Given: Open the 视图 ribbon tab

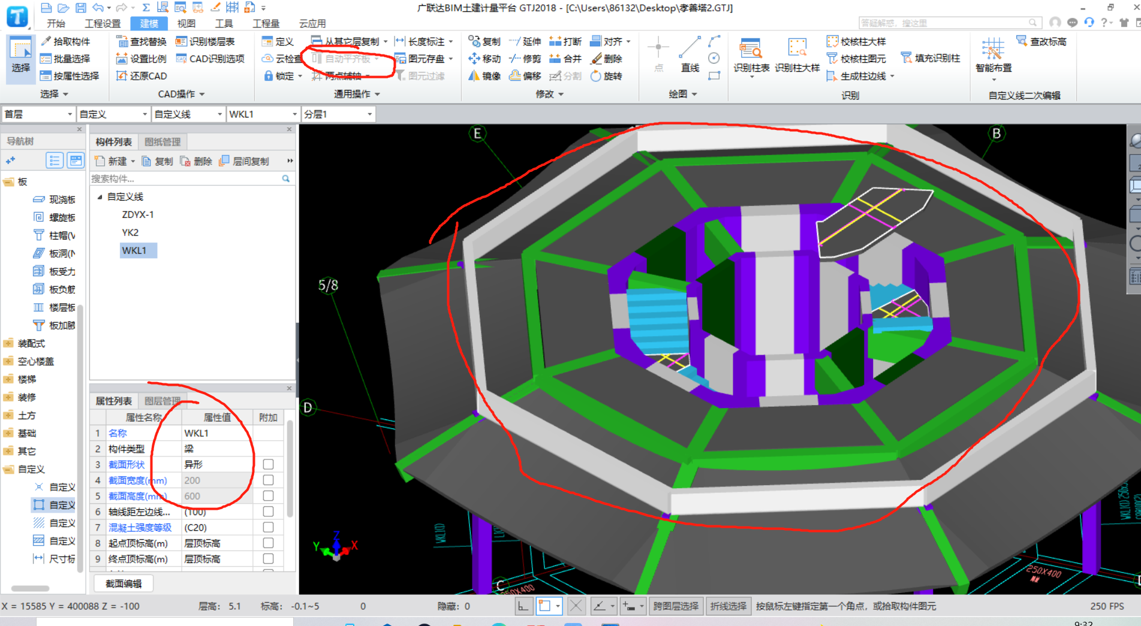Looking at the screenshot, I should [186, 23].
